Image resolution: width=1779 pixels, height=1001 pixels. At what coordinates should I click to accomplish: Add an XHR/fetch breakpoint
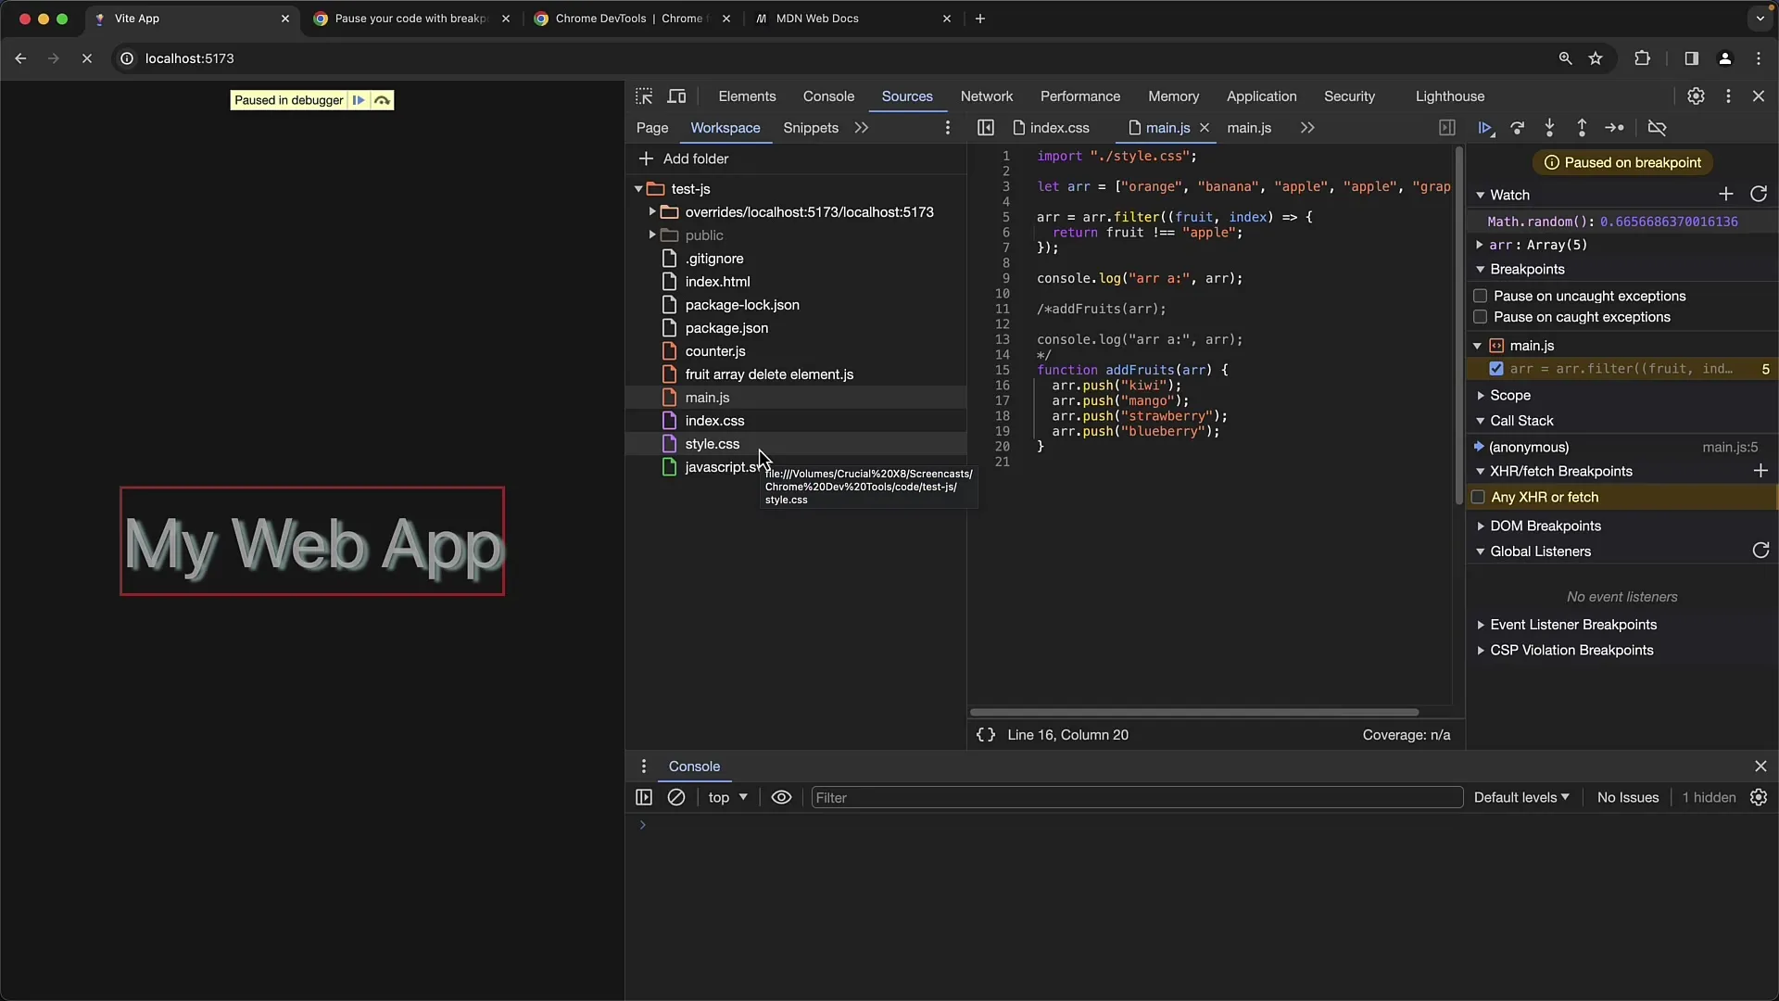click(1760, 471)
